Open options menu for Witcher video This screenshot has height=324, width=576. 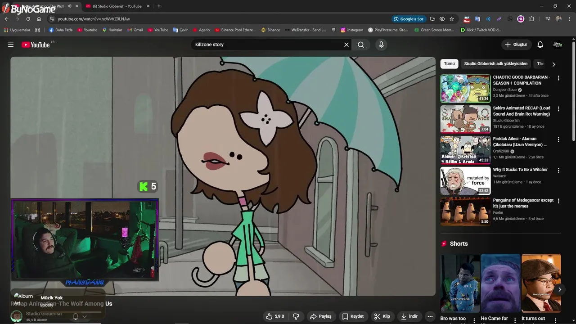coord(558,171)
